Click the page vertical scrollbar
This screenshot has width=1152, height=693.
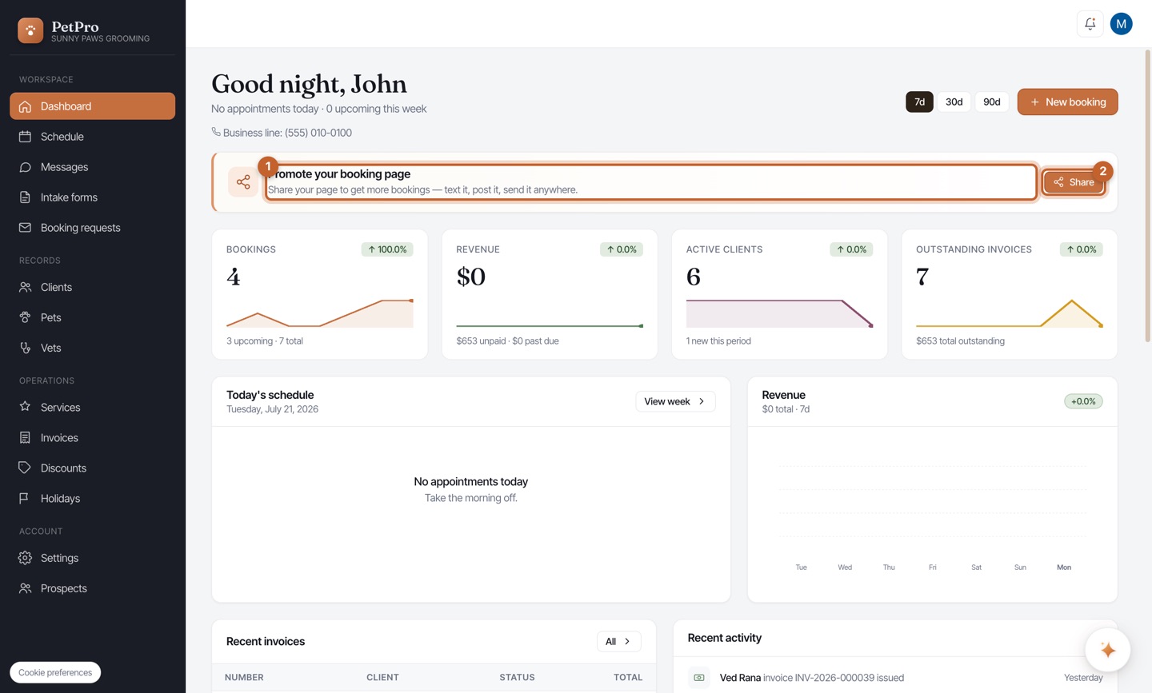(x=1147, y=197)
